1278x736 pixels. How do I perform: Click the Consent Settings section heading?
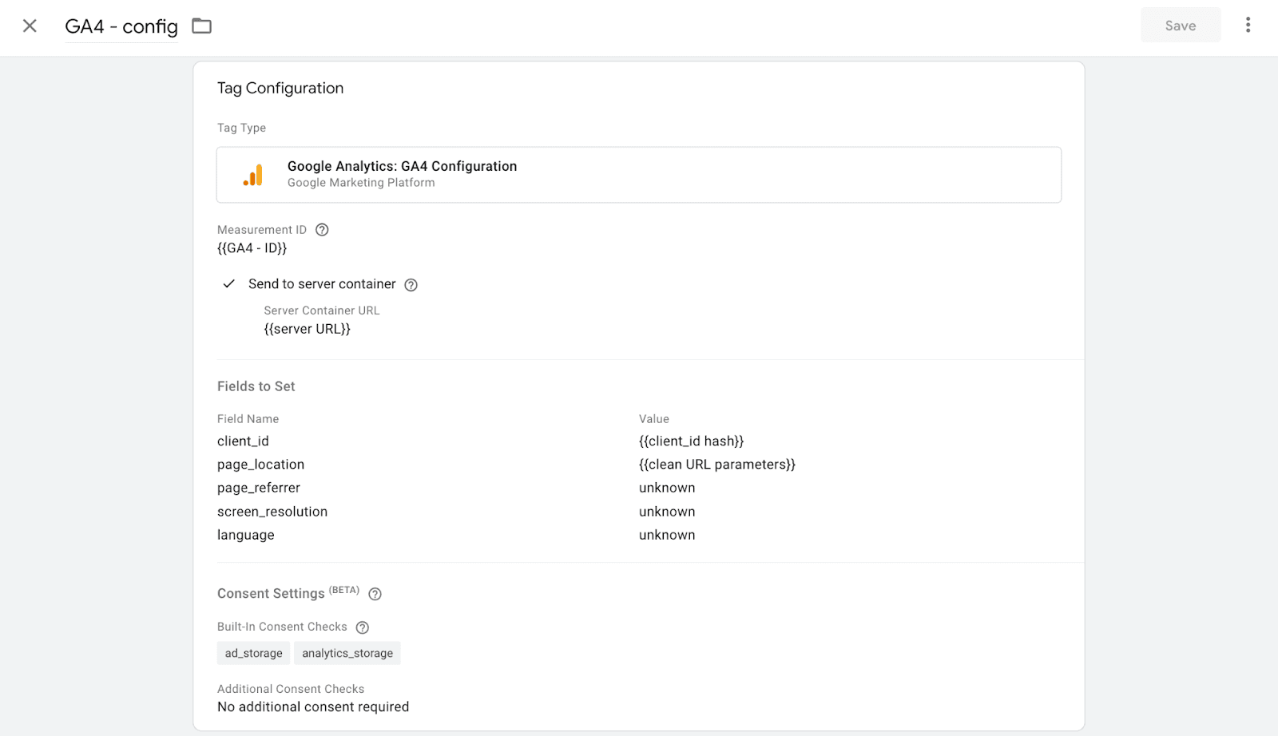pos(271,593)
